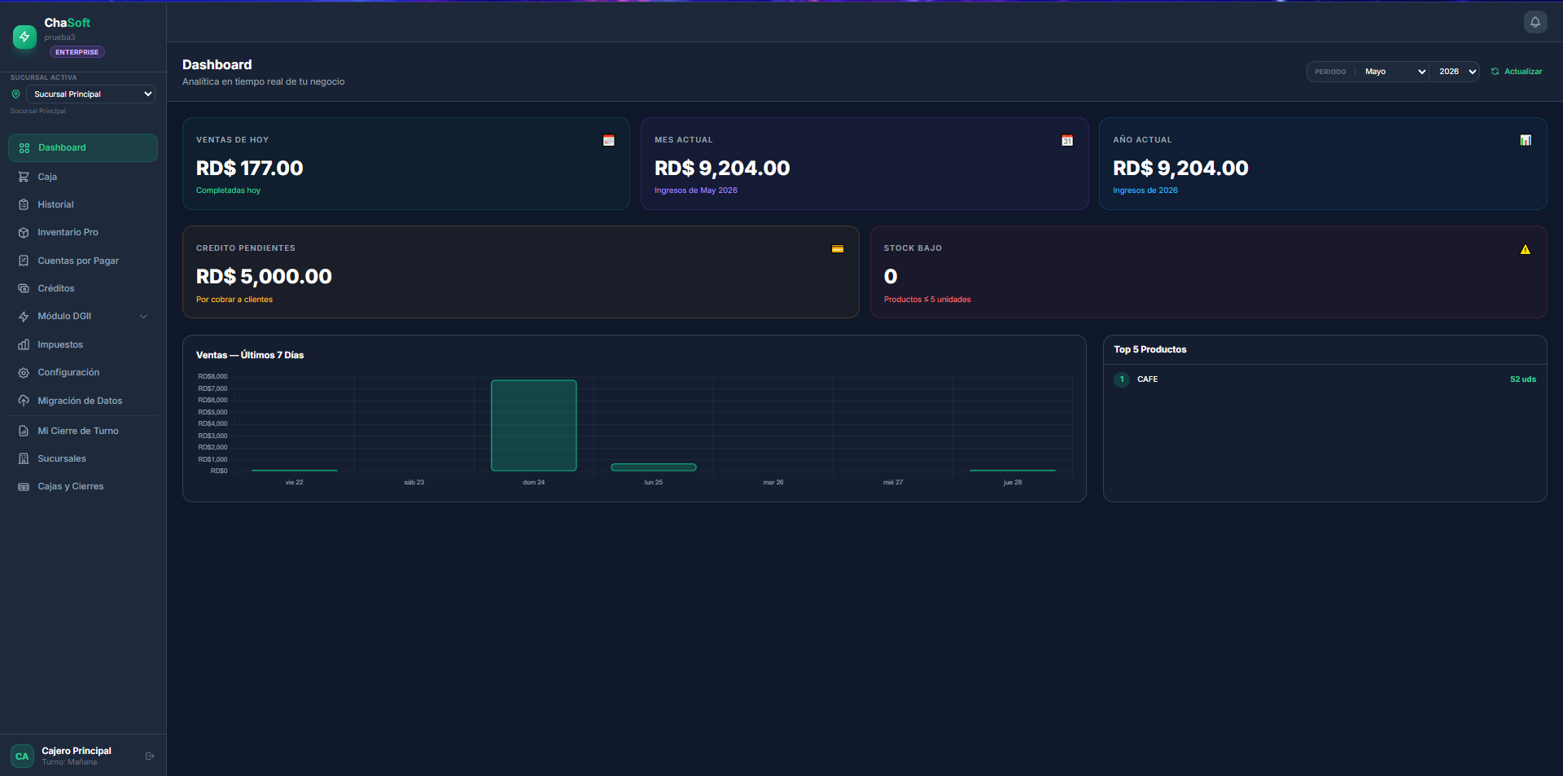Screen dimensions: 1563x776
Task: Click the lun 25 sales bar
Action: tap(654, 467)
